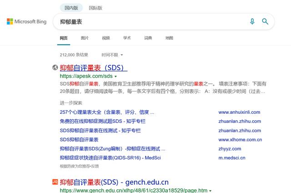Open 257个心理量表大全 related link

(107, 112)
